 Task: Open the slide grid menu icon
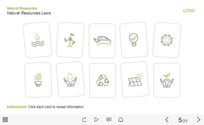point(5,119)
